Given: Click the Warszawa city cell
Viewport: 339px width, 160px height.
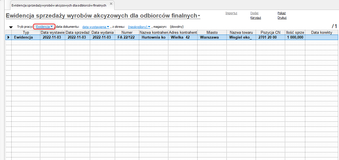Looking at the screenshot, I should tap(212, 37).
